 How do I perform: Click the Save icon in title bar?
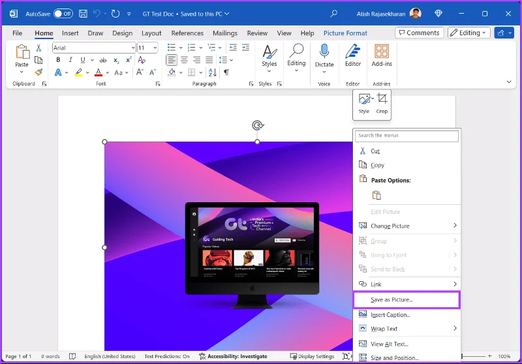(x=83, y=14)
